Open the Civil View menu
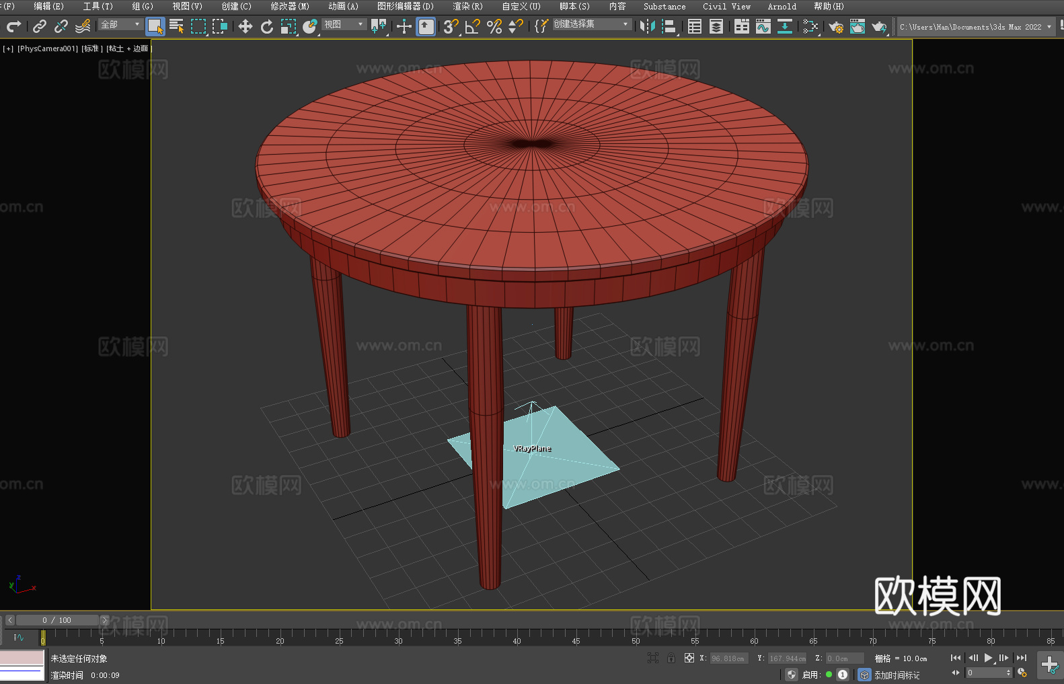Image resolution: width=1064 pixels, height=684 pixels. [x=726, y=6]
